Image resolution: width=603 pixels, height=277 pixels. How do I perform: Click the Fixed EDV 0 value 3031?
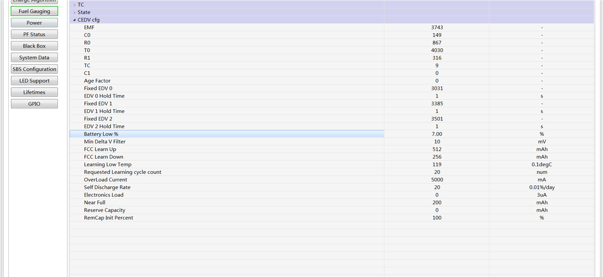pyautogui.click(x=437, y=89)
